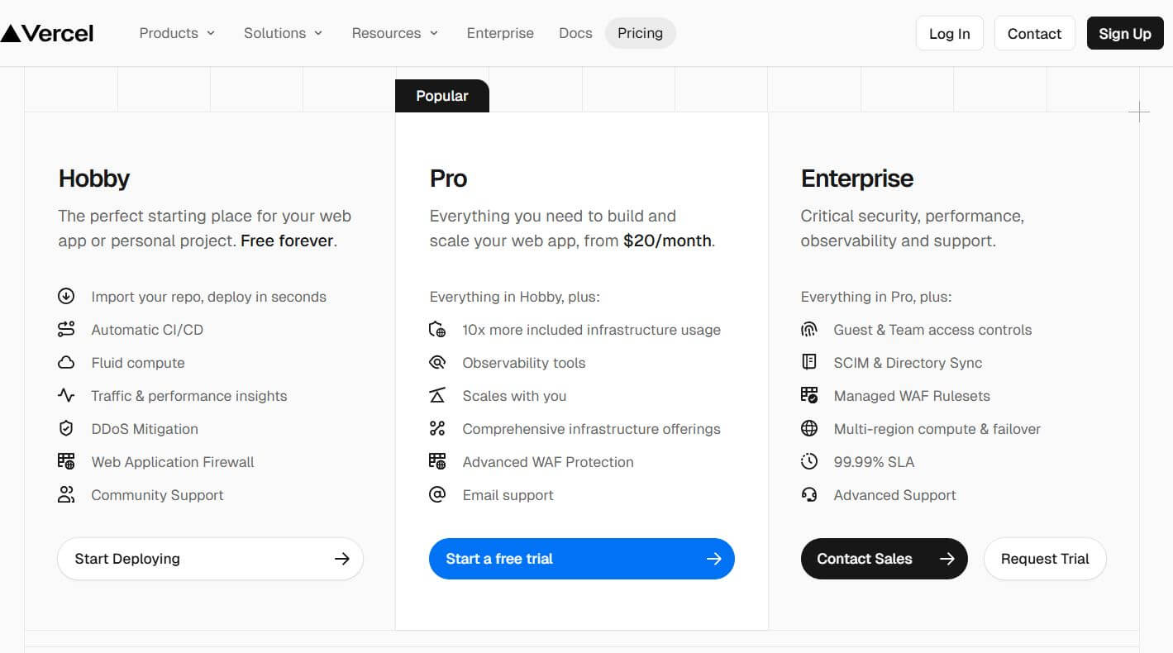Click the Email support at-sign icon
Screen dimensions: 1173x653
point(437,495)
